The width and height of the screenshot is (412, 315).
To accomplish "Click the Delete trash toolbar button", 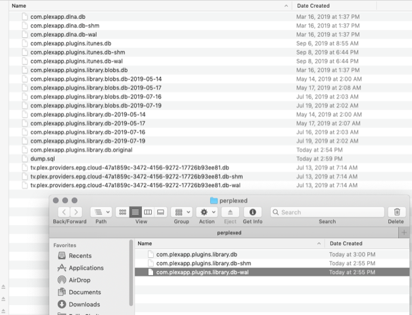I will coord(397,212).
